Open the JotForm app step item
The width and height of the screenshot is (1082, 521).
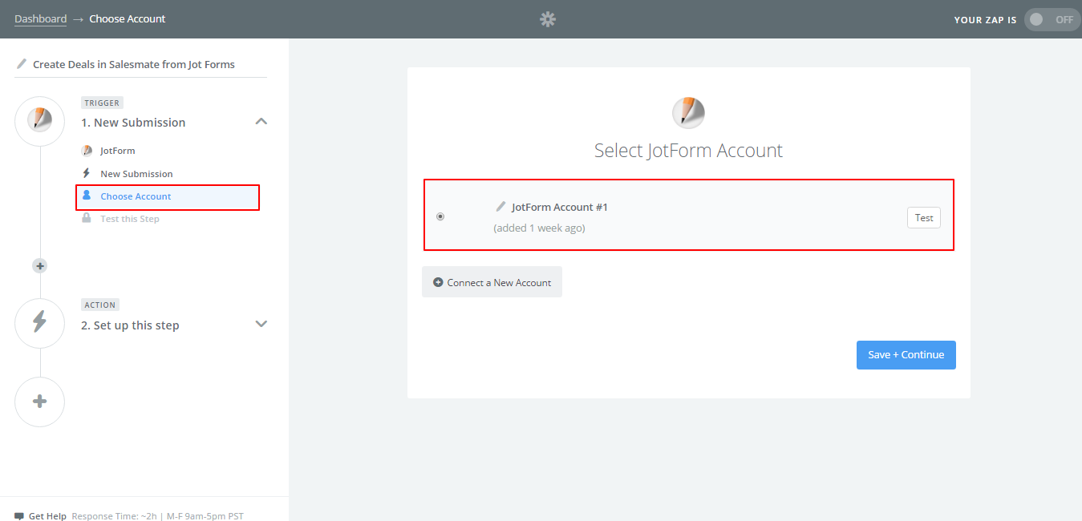pos(117,151)
